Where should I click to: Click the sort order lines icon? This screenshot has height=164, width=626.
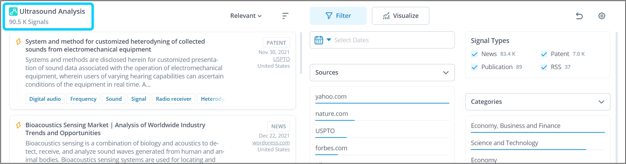pyautogui.click(x=285, y=16)
